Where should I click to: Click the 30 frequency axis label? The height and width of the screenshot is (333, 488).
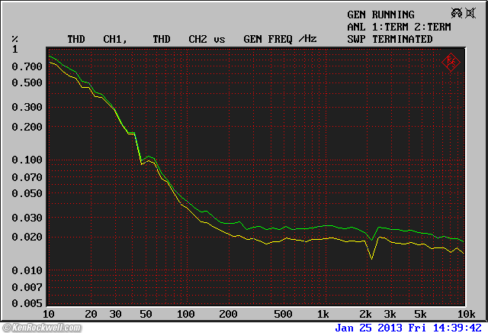(x=115, y=314)
